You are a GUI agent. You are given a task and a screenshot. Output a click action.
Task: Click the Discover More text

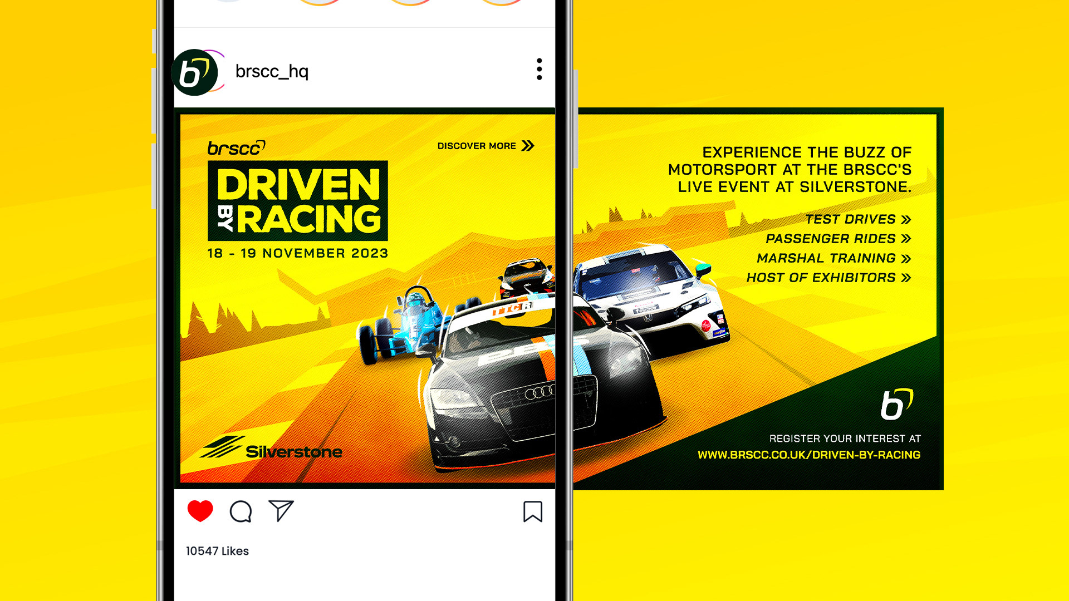(477, 146)
